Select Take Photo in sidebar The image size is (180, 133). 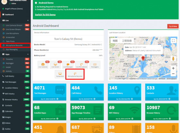[15, 41]
